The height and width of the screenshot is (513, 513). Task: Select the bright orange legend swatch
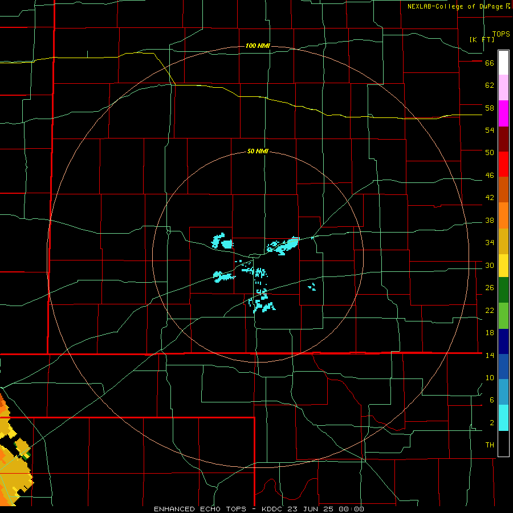click(x=503, y=215)
